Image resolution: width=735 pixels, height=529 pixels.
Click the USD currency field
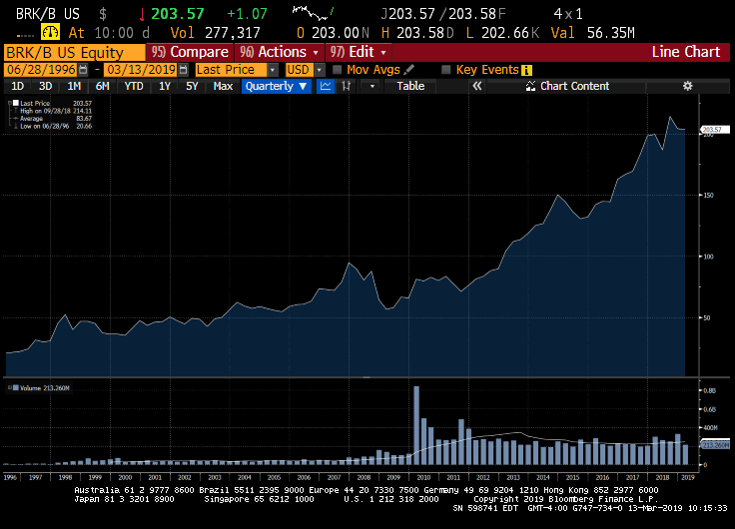pos(299,70)
